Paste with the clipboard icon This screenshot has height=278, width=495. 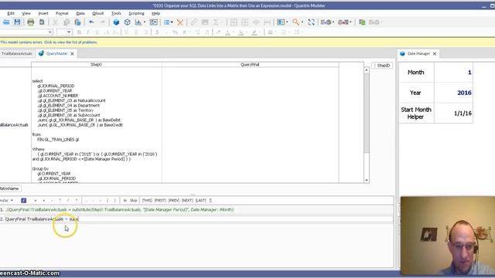click(77, 22)
